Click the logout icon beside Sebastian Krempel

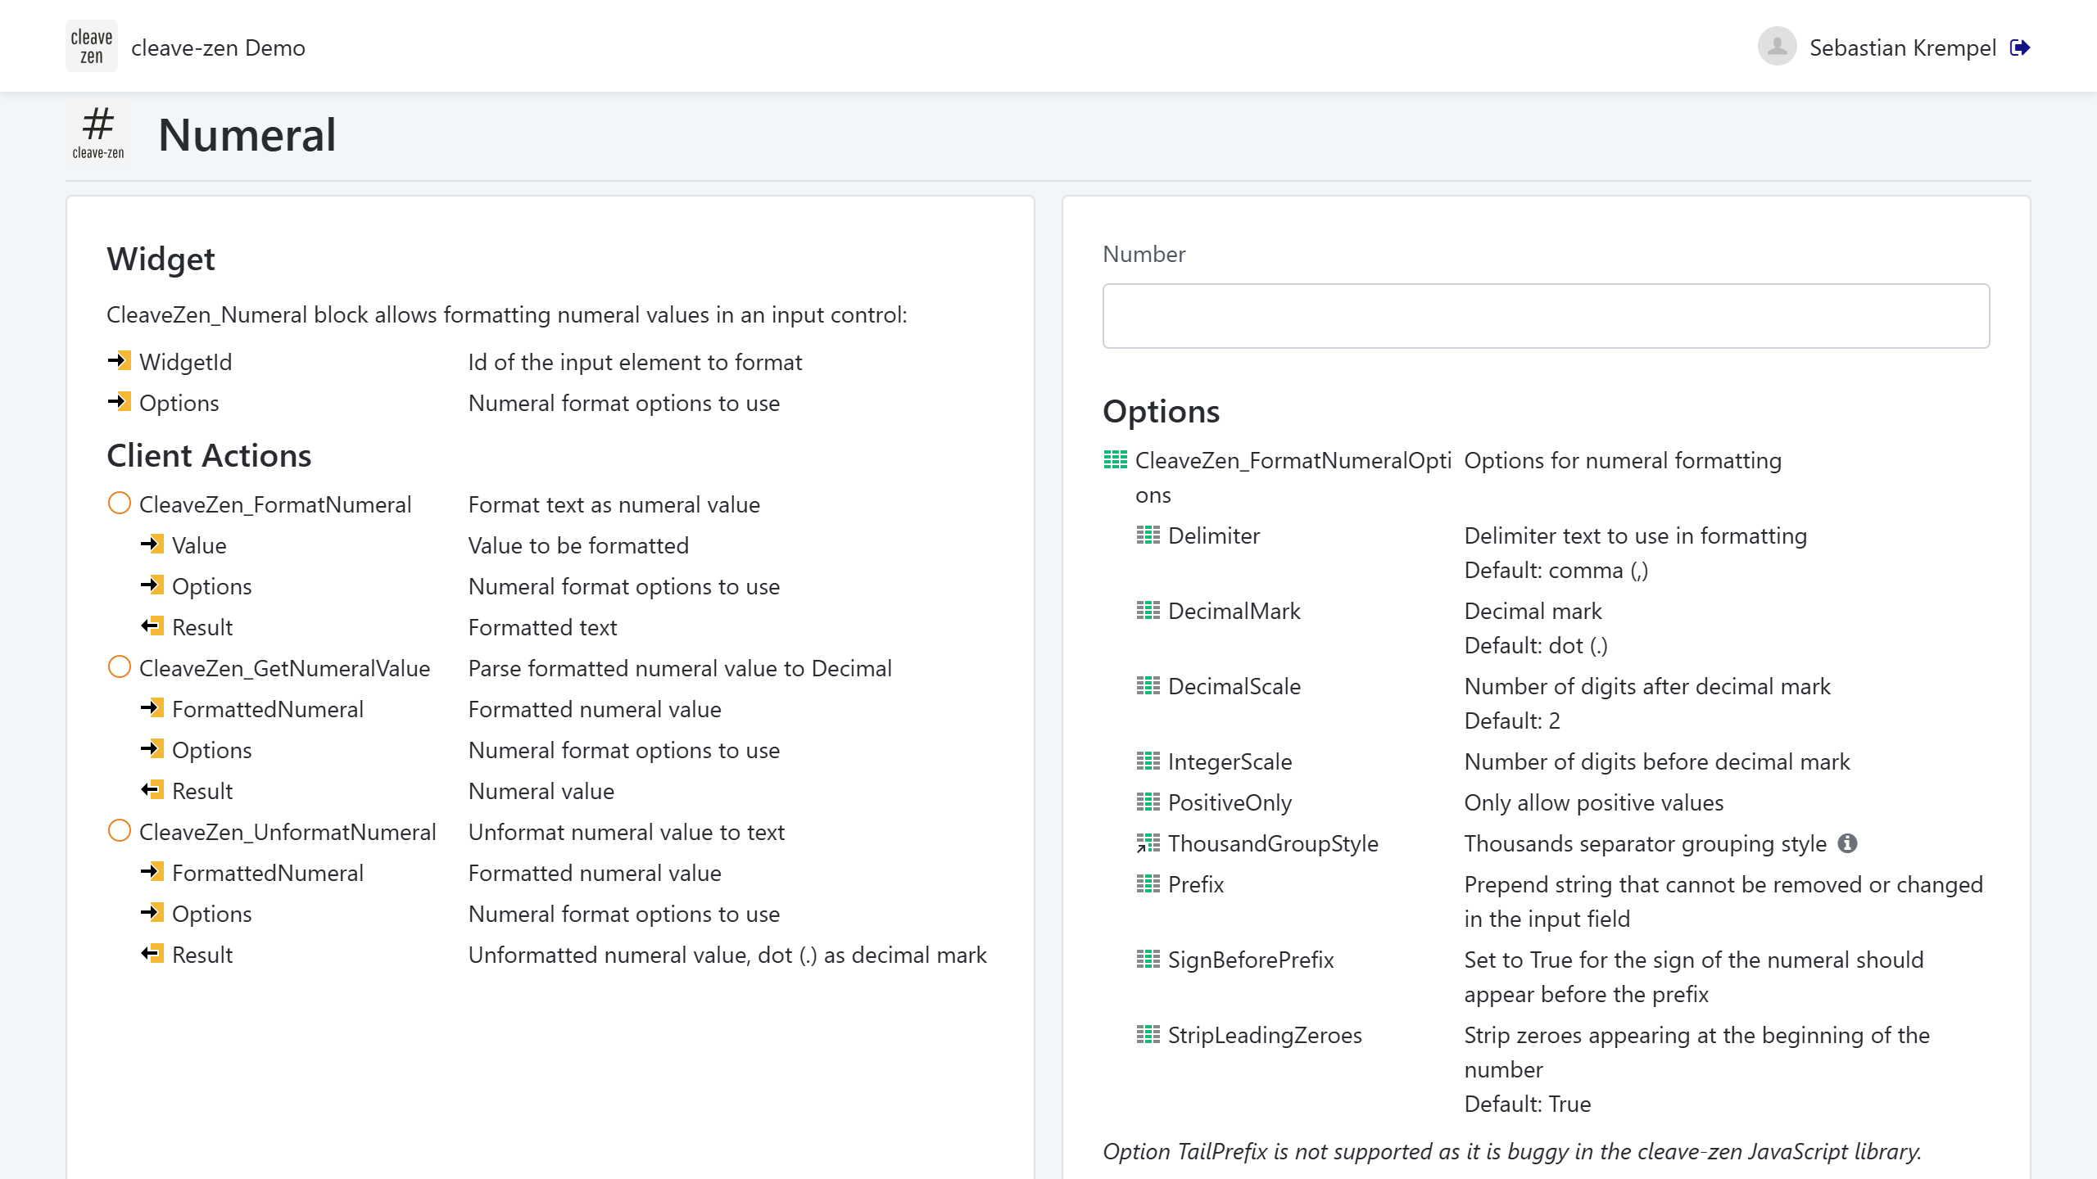(2020, 47)
